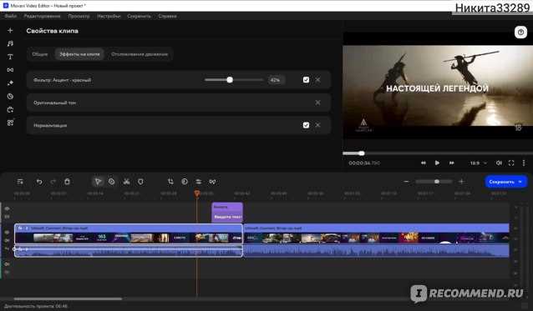The width and height of the screenshot is (533, 311).
Task: Open the Color adjustments tool
Action: point(185,182)
